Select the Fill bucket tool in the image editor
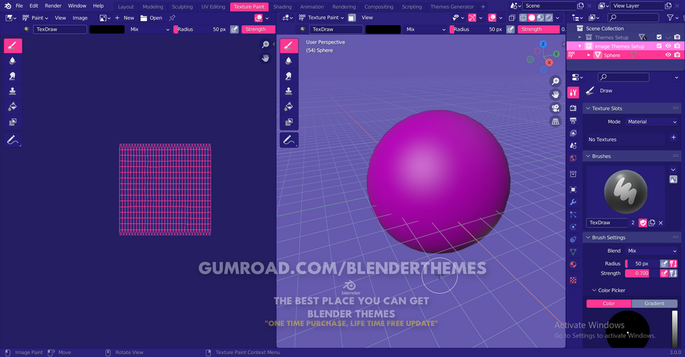Viewport: 685px width, 357px height. tap(13, 106)
